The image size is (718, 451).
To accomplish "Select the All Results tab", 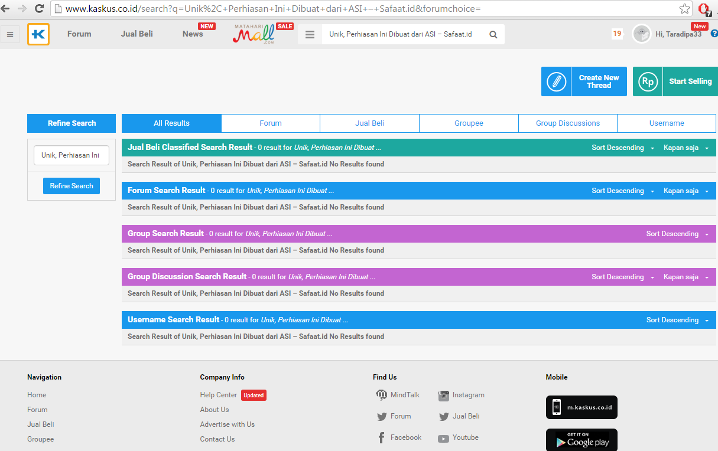I will [x=171, y=123].
